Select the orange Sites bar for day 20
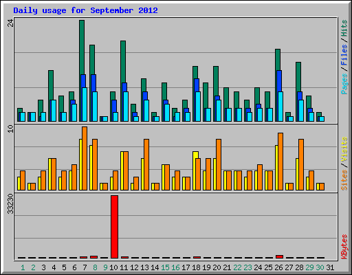The width and height of the screenshot is (352, 275). click(219, 164)
